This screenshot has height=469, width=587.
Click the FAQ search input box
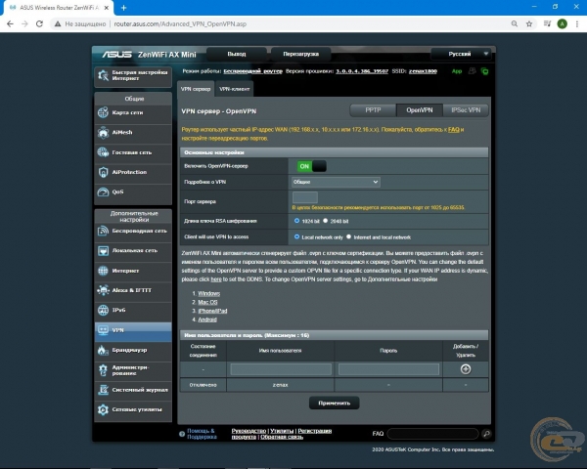432,434
